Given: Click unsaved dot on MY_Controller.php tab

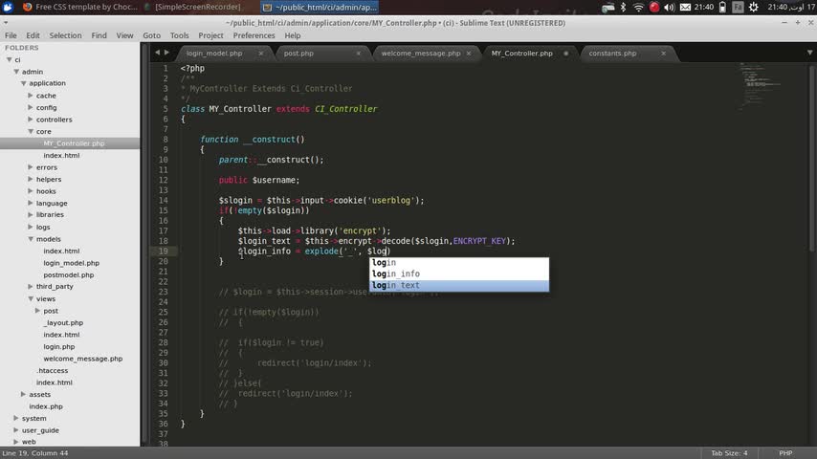Looking at the screenshot, I should 565,54.
